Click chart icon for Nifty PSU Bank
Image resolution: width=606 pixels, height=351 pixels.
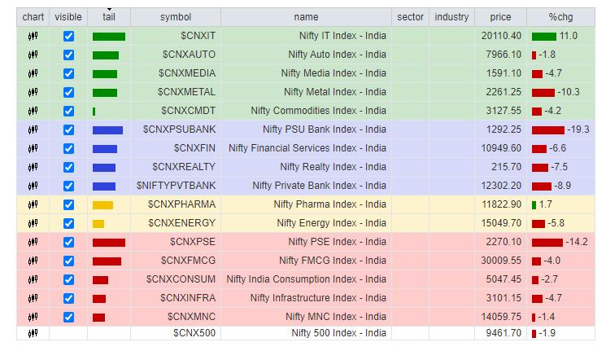33,130
